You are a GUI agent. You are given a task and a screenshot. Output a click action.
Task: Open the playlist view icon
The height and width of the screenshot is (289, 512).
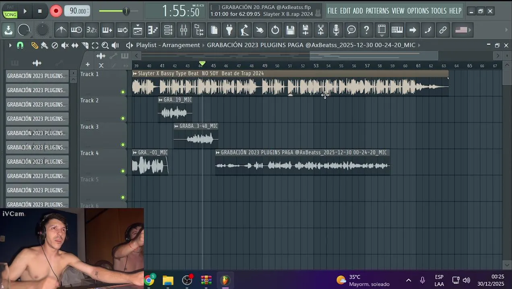(x=138, y=30)
